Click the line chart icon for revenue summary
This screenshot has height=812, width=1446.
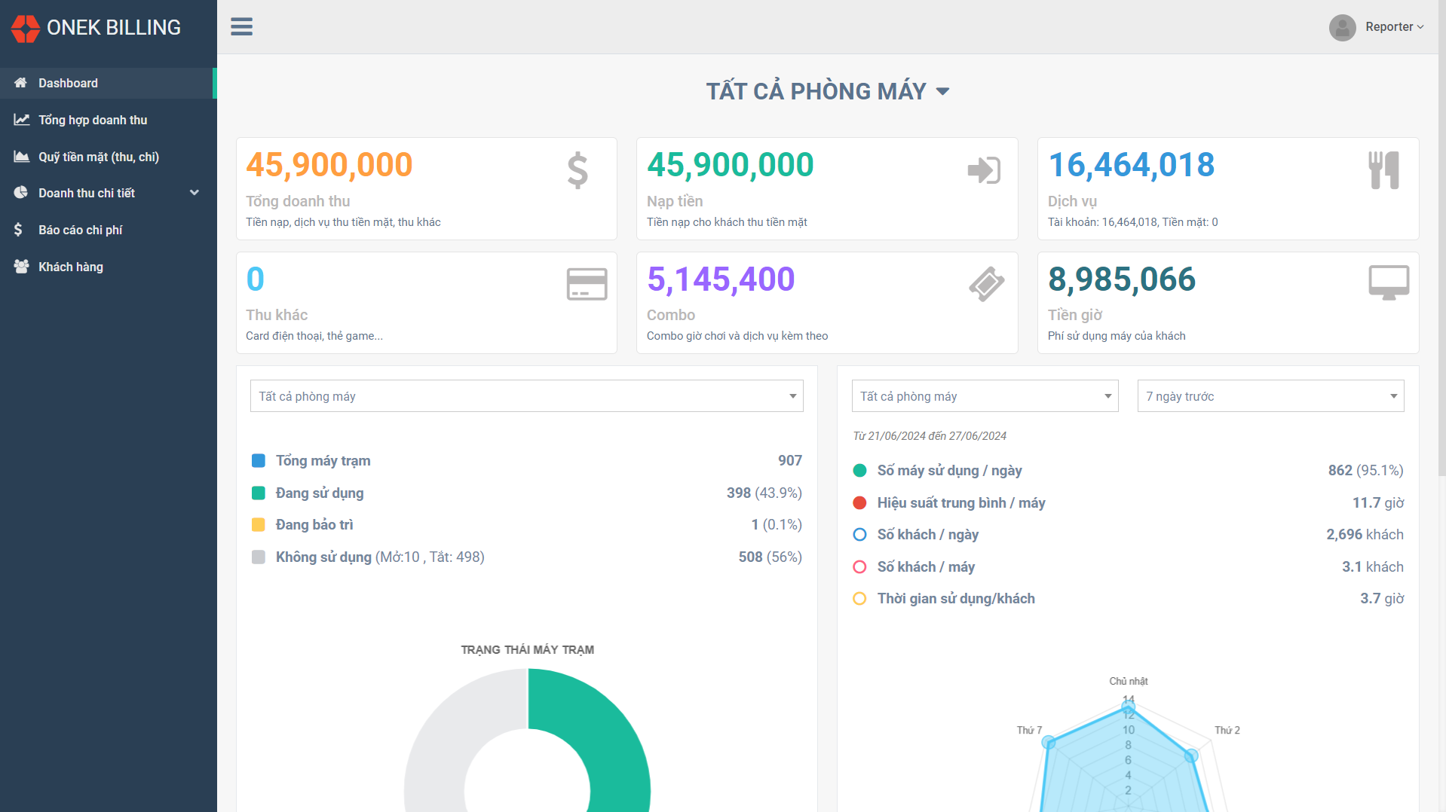pyautogui.click(x=21, y=120)
